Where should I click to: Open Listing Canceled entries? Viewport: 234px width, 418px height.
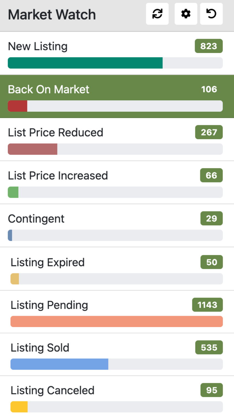coord(52,390)
